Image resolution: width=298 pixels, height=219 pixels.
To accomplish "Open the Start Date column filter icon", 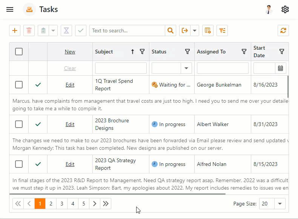I will 282,52.
